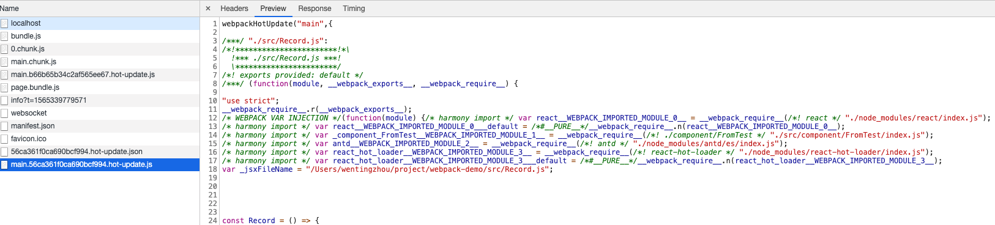The width and height of the screenshot is (995, 225).
Task: Select 56ca361f0ca690bcf994.hot-update.json request
Action: click(x=100, y=152)
